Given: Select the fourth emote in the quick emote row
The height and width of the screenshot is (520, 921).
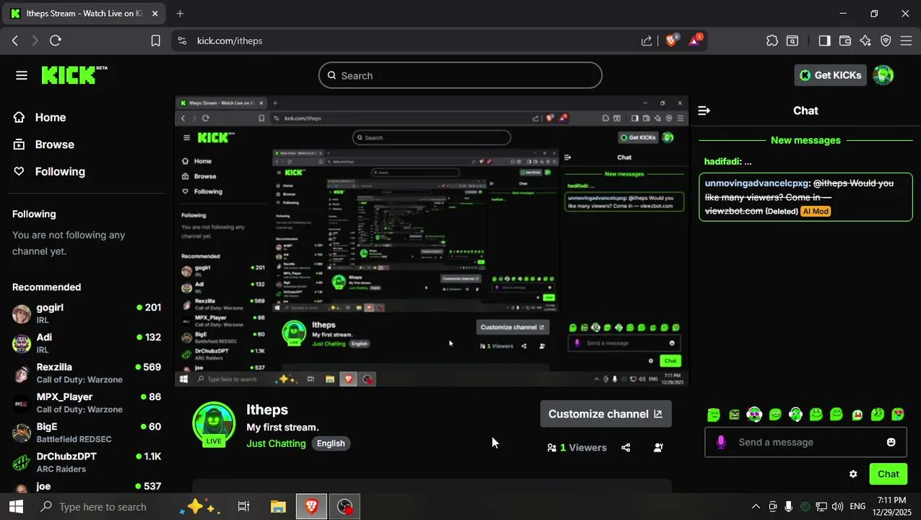Looking at the screenshot, I should click(x=775, y=415).
